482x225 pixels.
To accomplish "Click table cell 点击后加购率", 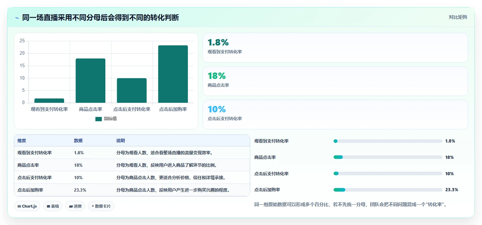I will (30, 190).
